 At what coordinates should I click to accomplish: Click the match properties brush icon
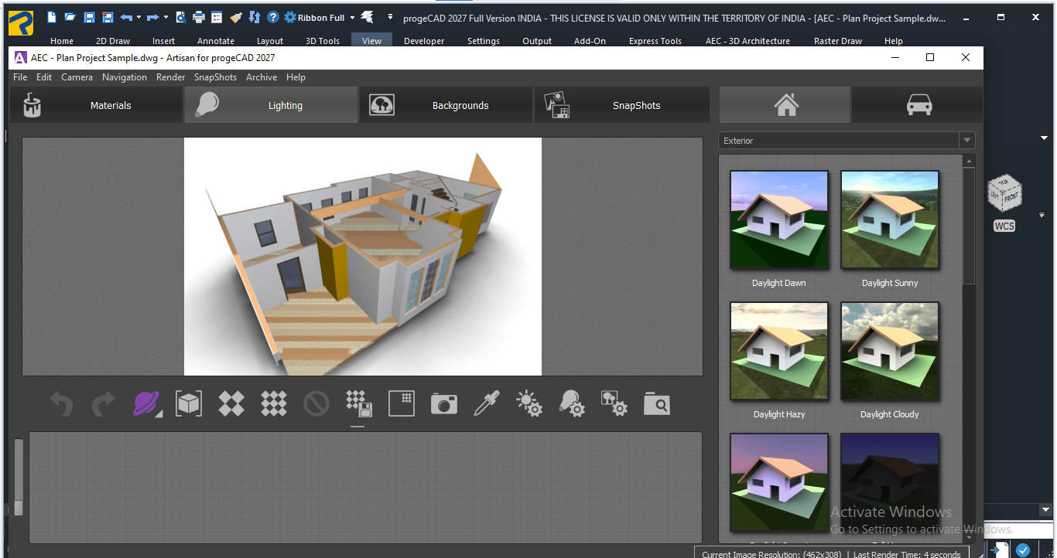236,17
